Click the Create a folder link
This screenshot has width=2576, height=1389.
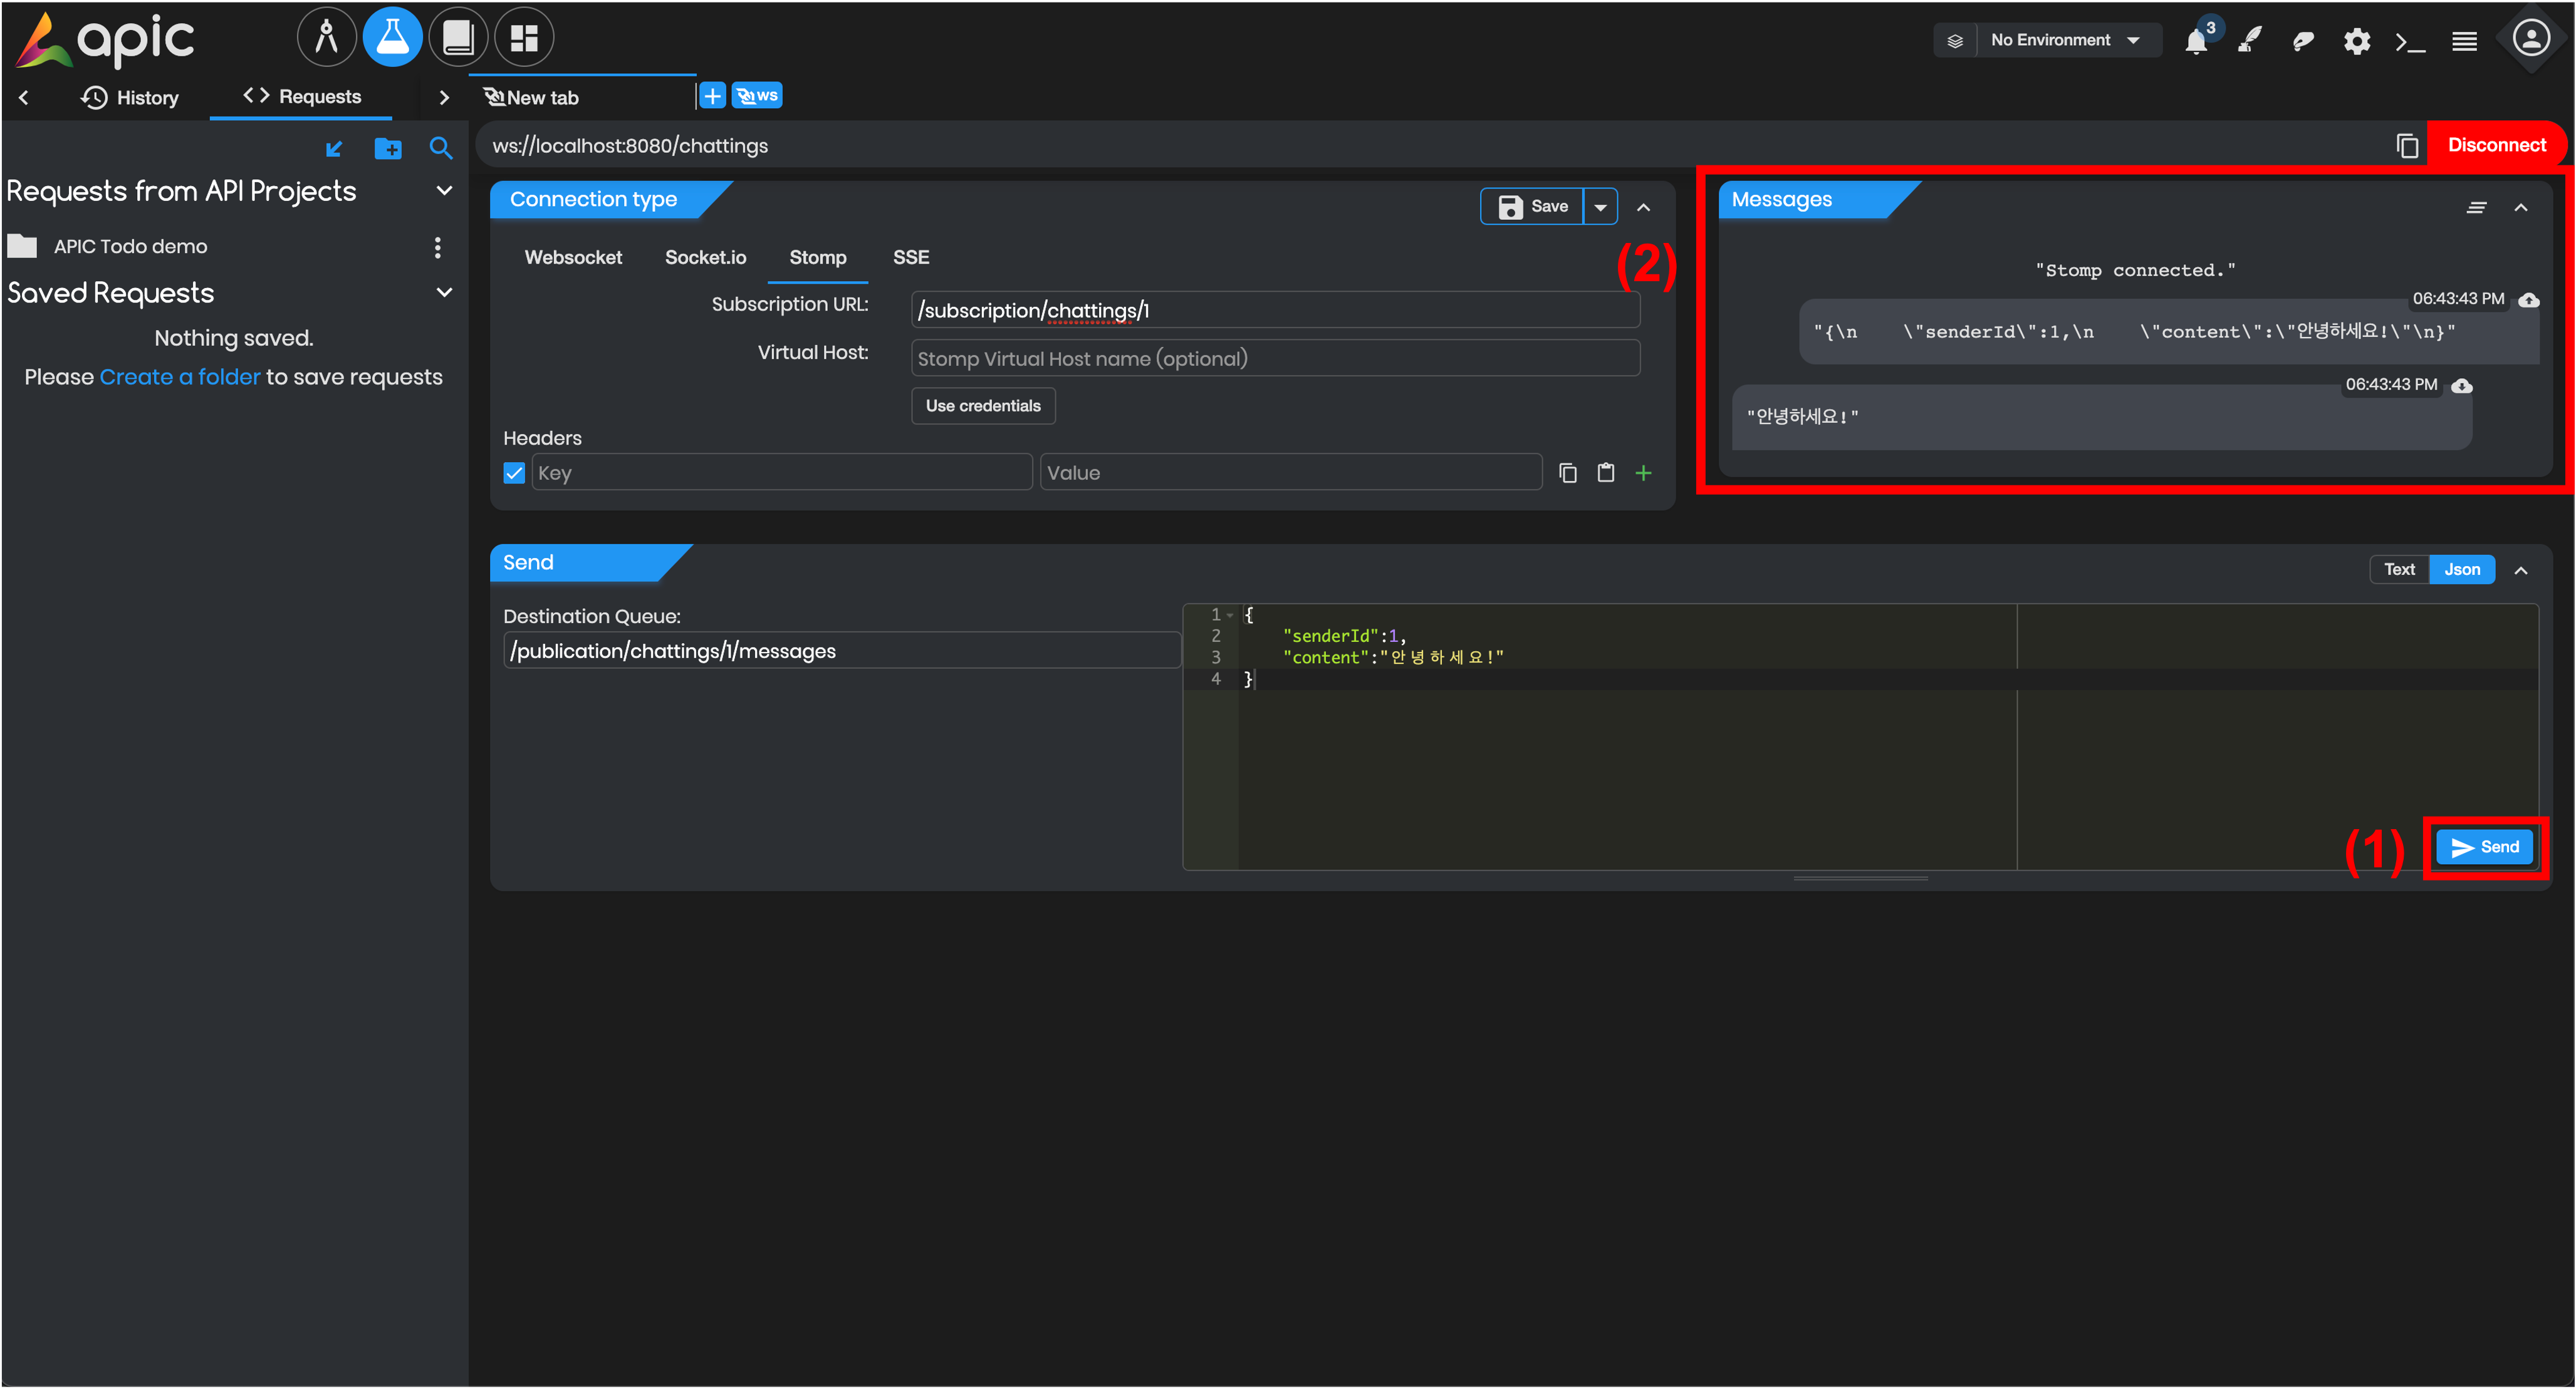coord(180,377)
